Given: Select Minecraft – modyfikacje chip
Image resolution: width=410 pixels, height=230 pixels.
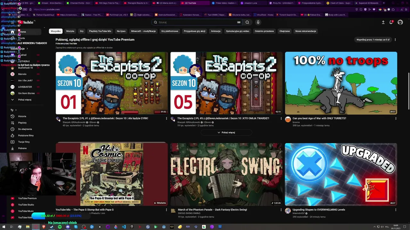Looking at the screenshot, I should [143, 31].
